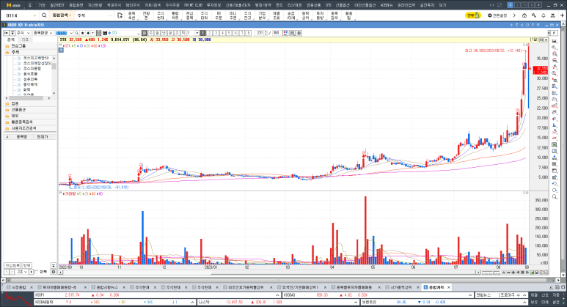Click the 통합검색 integrated search button

tap(62, 15)
